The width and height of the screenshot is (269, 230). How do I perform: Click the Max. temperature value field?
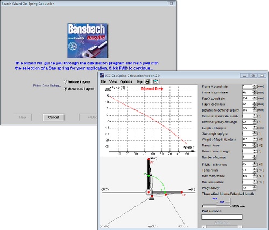(247, 176)
